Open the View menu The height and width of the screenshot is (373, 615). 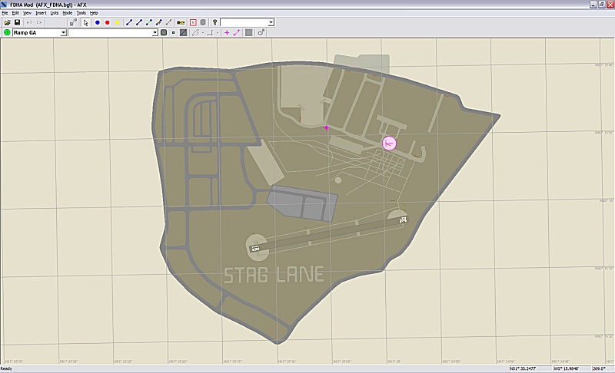[x=27, y=13]
